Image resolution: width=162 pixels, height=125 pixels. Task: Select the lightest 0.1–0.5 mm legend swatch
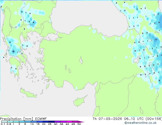click(4, 122)
